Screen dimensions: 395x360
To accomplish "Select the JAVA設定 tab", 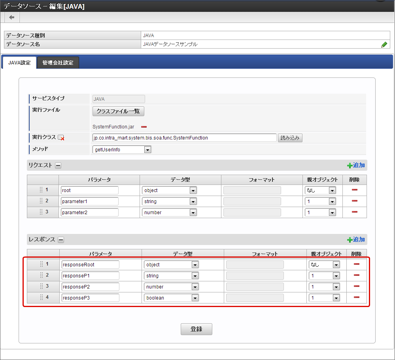I will click(19, 62).
